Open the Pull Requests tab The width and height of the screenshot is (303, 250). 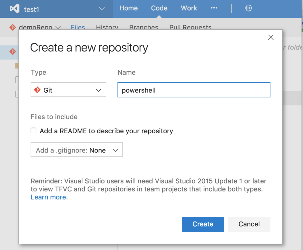pos(190,28)
